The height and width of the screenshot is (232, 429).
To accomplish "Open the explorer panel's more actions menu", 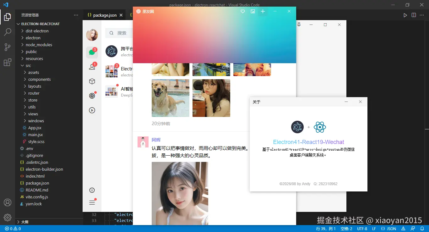I will pyautogui.click(x=76, y=15).
